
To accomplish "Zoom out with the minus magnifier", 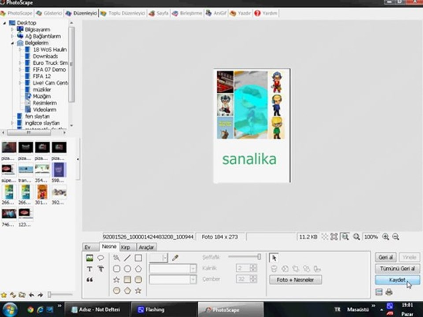I will (396, 237).
